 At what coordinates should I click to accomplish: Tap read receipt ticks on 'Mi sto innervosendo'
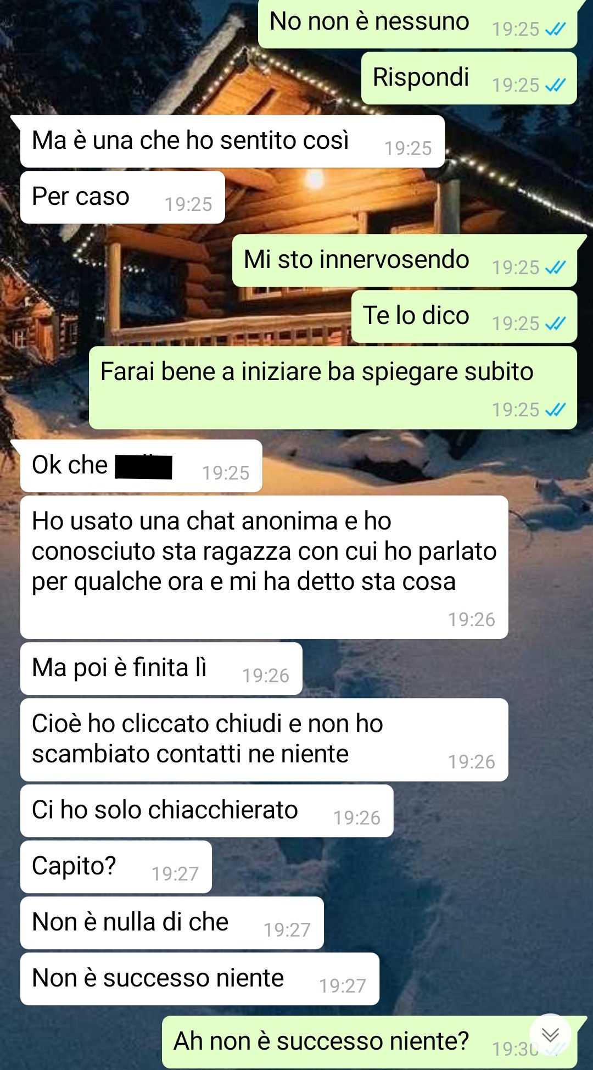pyautogui.click(x=555, y=267)
